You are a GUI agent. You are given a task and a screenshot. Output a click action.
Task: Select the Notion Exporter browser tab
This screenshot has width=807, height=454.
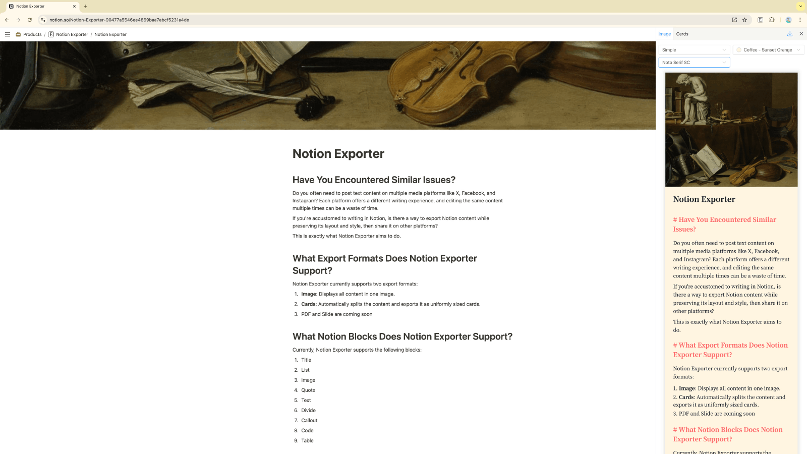42,6
